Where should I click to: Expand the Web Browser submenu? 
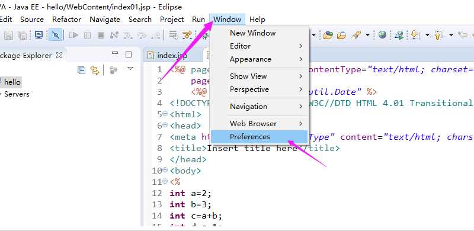[259, 123]
